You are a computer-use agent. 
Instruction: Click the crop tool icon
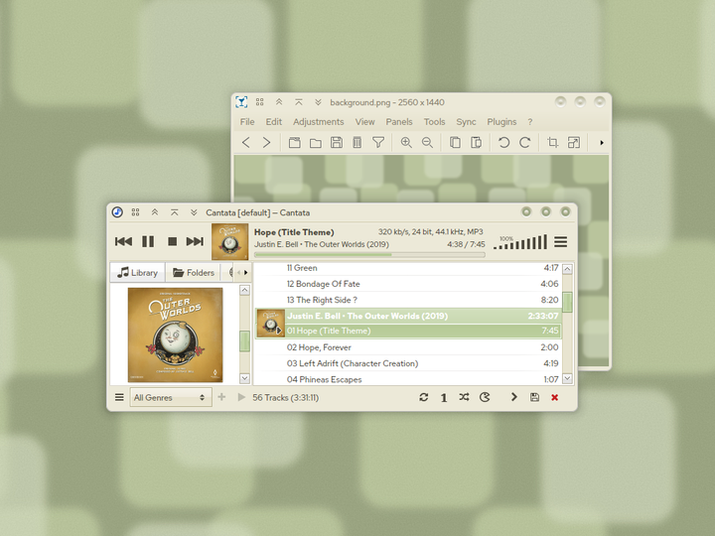point(552,143)
